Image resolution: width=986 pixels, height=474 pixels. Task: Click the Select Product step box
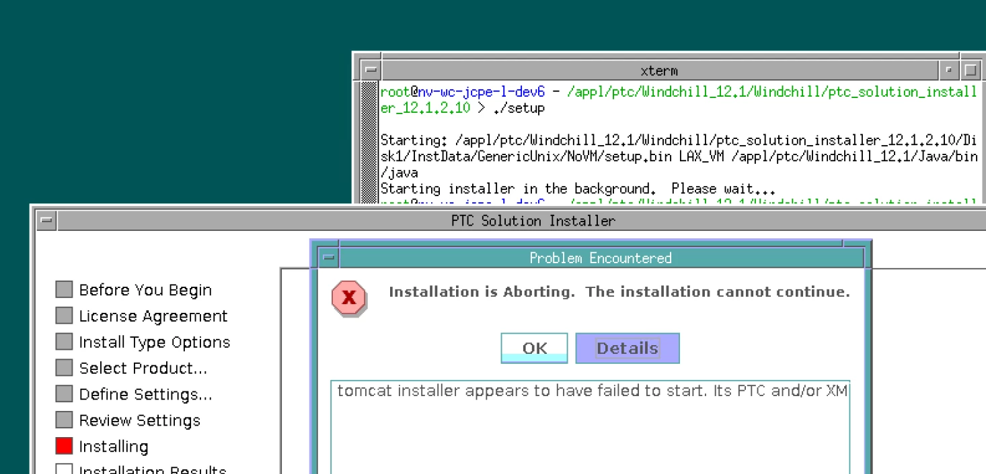coord(64,368)
